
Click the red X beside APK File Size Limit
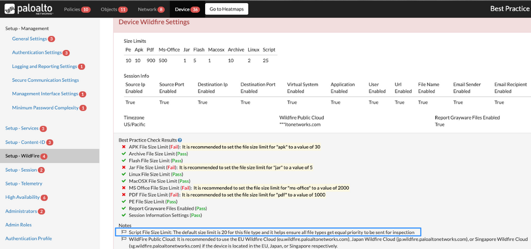pos(124,147)
